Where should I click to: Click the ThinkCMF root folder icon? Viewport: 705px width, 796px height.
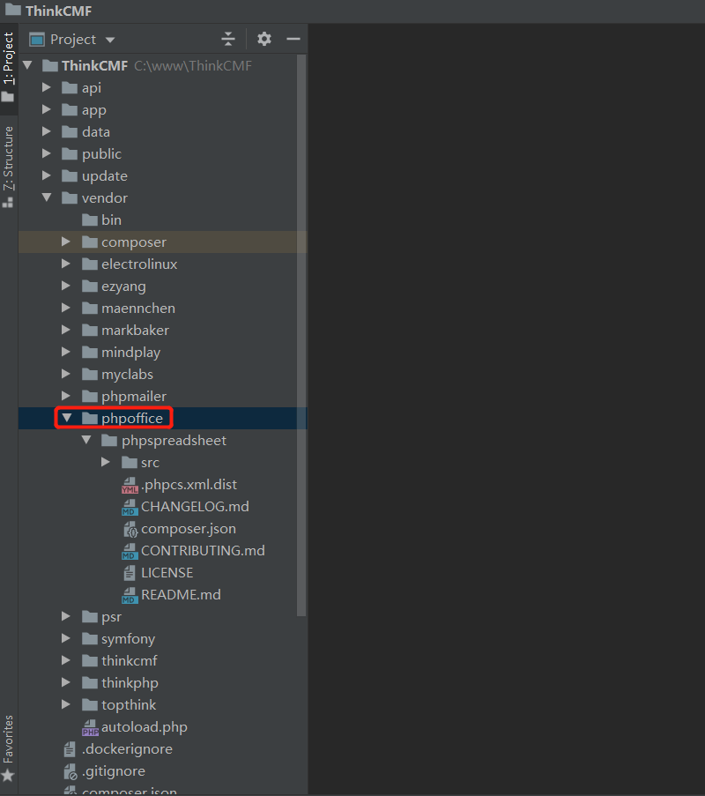(49, 65)
